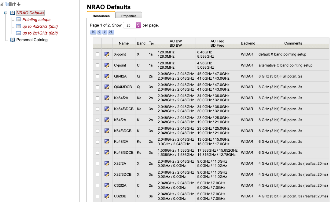Go to the last page of results
Screen dimensions: 331x202
click(x=111, y=32)
